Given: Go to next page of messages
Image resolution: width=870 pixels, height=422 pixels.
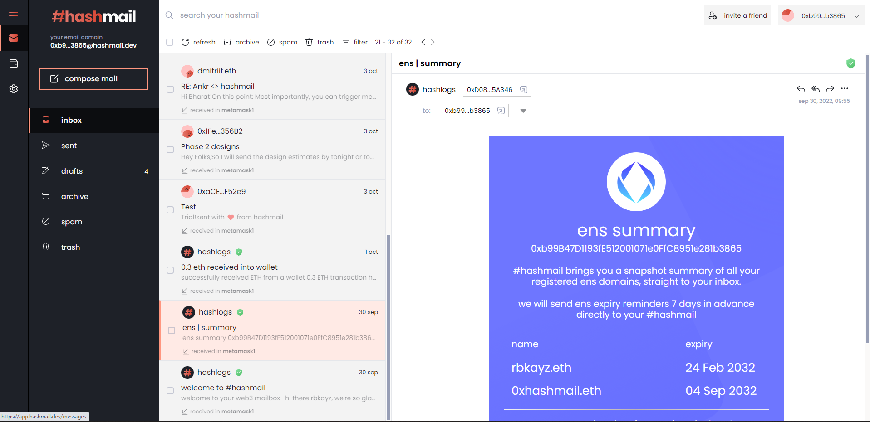Looking at the screenshot, I should 433,42.
